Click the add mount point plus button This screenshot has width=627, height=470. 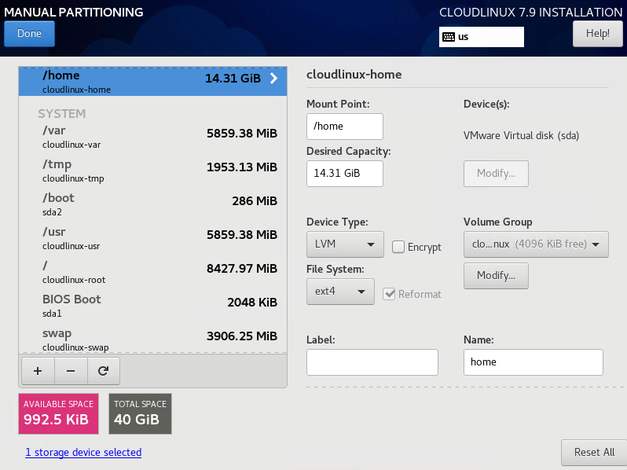(38, 371)
